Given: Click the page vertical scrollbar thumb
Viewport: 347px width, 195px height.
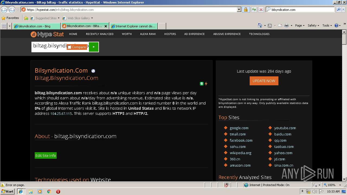Looking at the screenshot, I should [x=344, y=39].
